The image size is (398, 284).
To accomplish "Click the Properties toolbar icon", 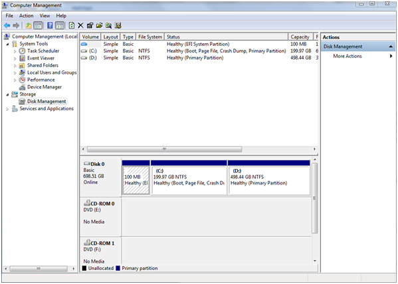I will [90, 25].
